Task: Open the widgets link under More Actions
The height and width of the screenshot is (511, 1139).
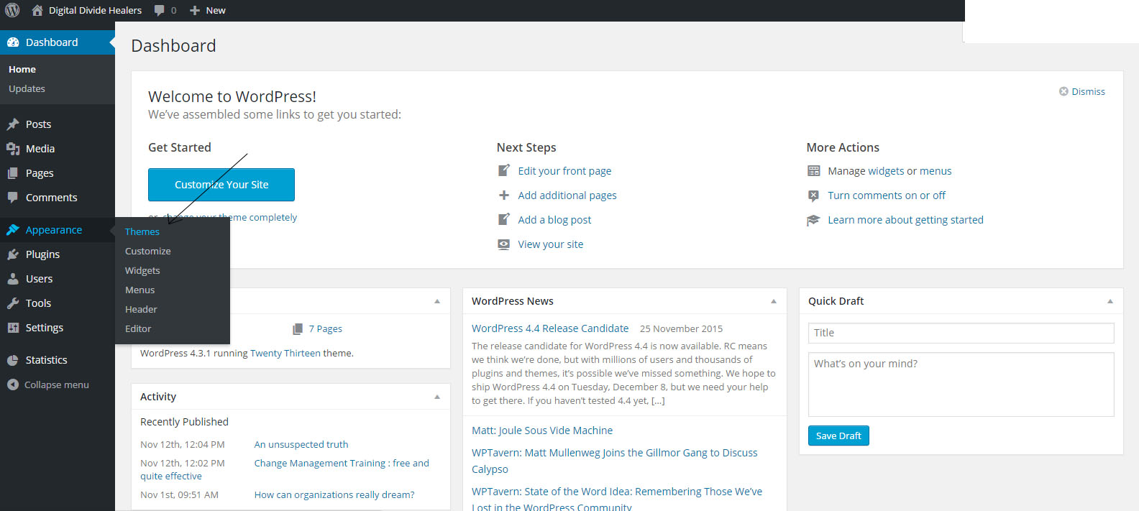Action: tap(886, 171)
